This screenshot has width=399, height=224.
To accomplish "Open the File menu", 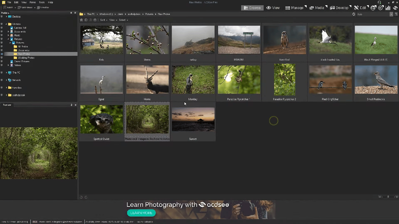I will pyautogui.click(x=9, y=2).
